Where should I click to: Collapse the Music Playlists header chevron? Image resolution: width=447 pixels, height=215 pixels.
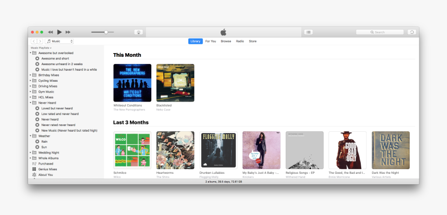[x=51, y=48]
